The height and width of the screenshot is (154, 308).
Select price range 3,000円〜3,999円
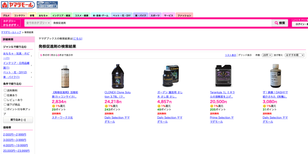(x=14, y=140)
